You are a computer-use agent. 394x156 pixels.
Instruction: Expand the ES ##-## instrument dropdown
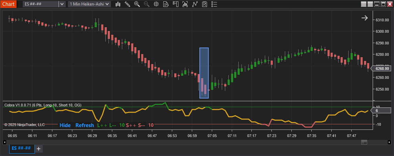(62, 4)
